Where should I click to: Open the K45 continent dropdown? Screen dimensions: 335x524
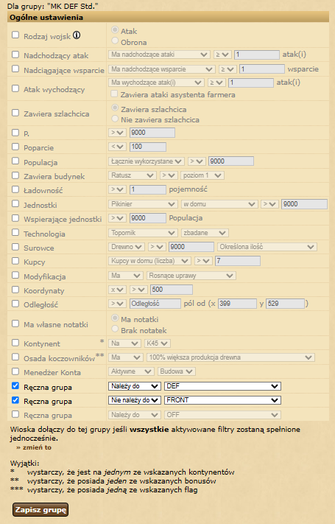[158, 343]
